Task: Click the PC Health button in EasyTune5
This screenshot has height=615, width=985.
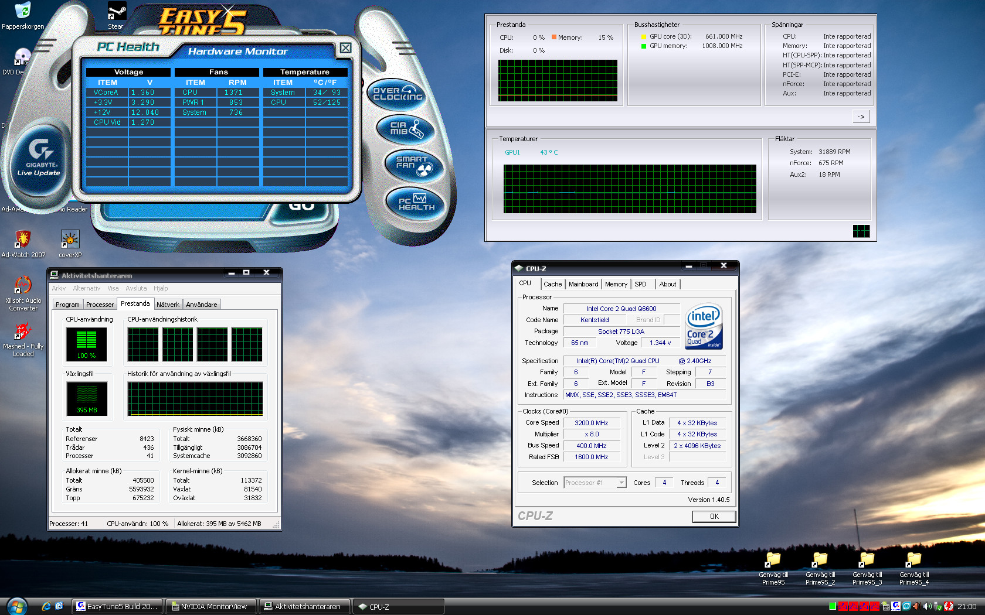Action: coord(416,203)
